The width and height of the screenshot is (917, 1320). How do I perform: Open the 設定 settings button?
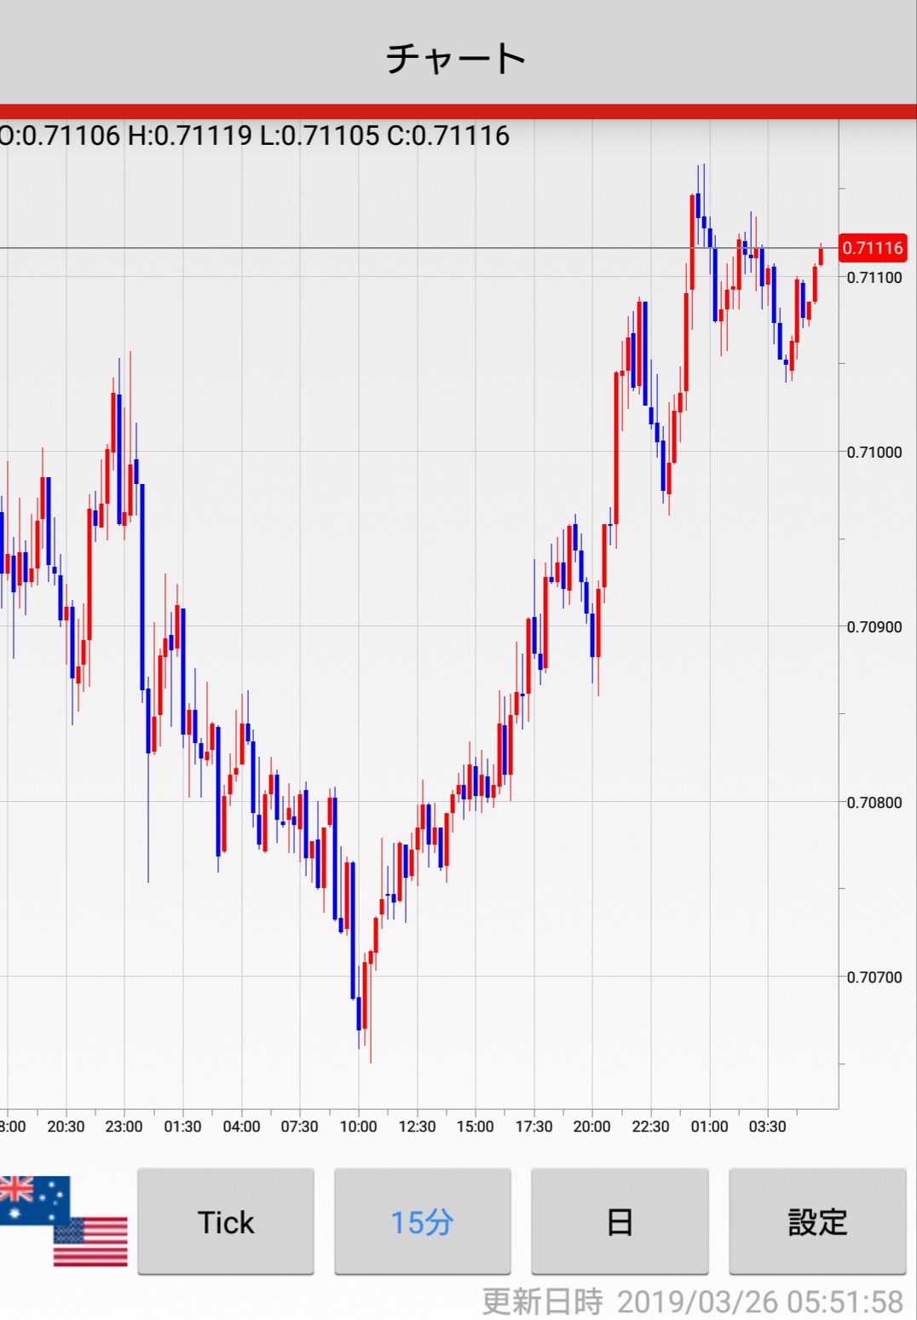coord(817,1221)
